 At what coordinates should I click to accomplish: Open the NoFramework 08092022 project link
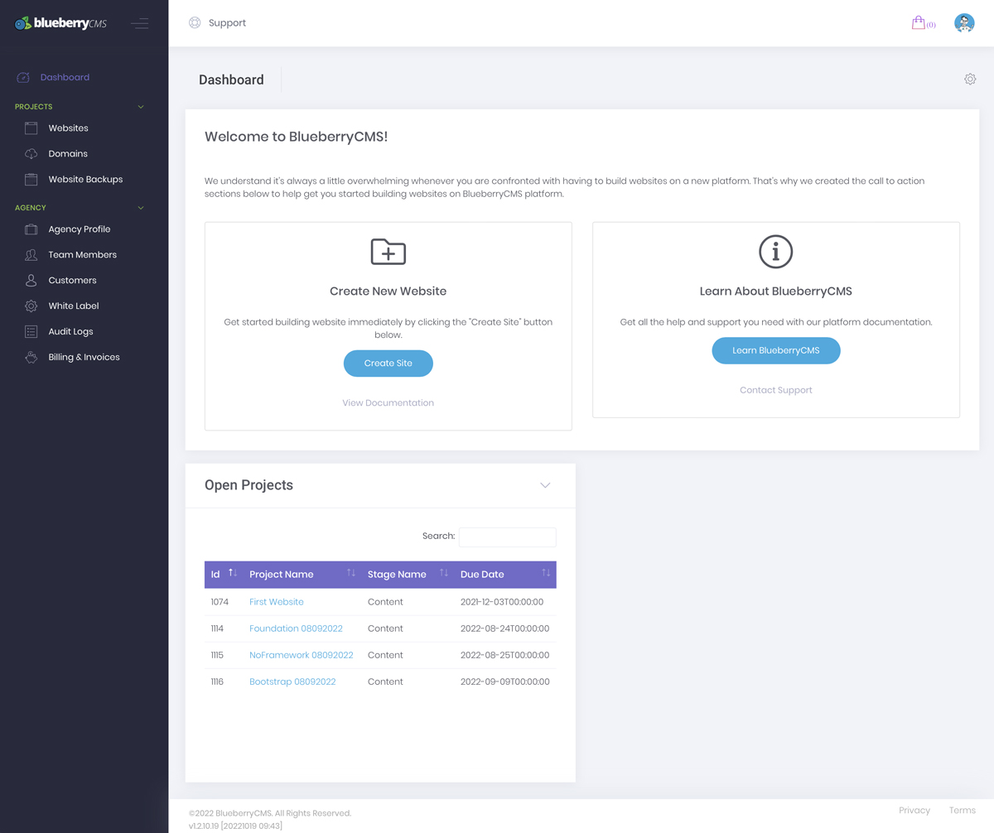(302, 655)
